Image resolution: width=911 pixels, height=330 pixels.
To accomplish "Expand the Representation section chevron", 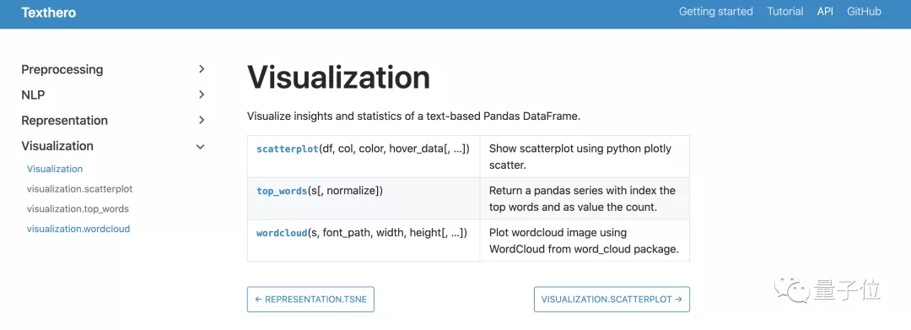I will [202, 120].
